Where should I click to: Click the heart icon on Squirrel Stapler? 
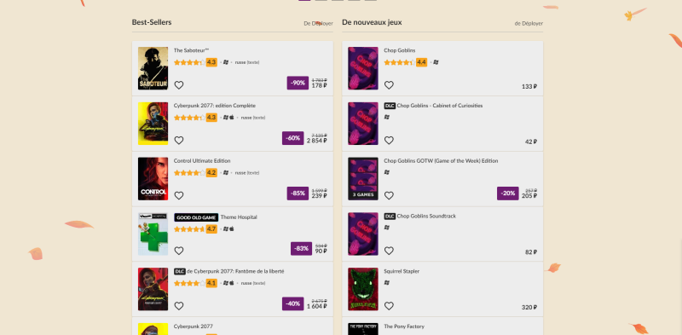tap(389, 306)
